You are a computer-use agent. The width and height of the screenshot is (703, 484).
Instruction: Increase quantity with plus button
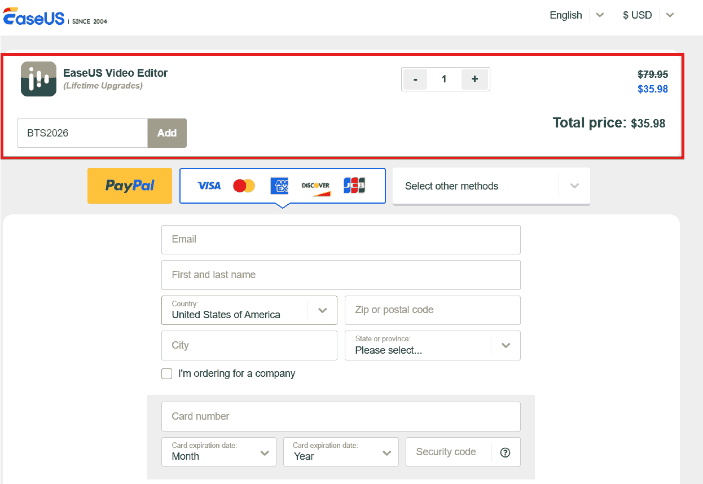click(474, 80)
